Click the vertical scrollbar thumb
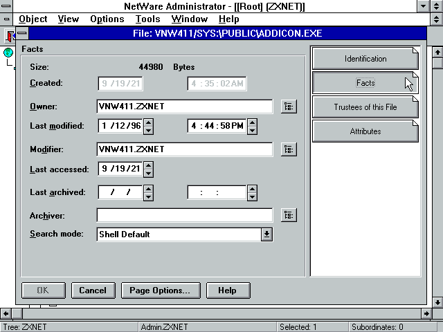The image size is (443, 332). point(437,63)
